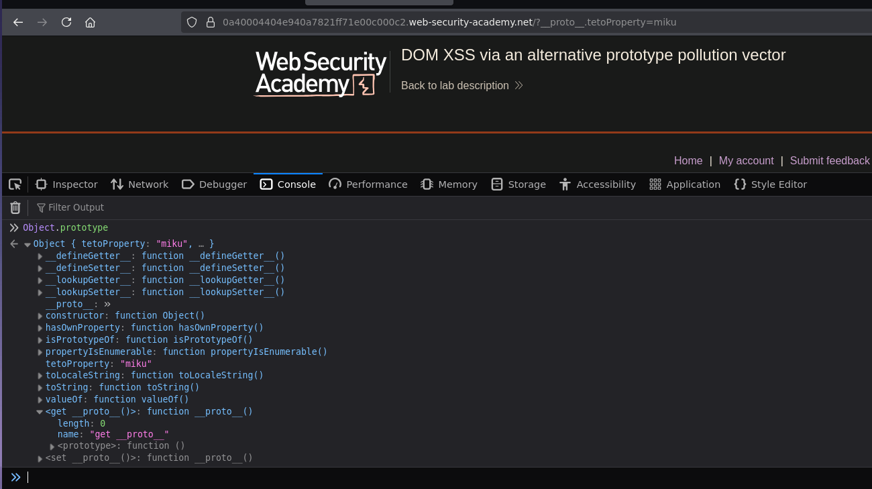
Task: Go to the Home link
Action: pyautogui.click(x=688, y=161)
